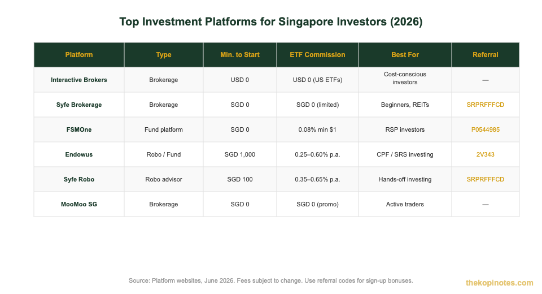
Task: Click Endowus referral code 2V343
Action: click(x=486, y=154)
